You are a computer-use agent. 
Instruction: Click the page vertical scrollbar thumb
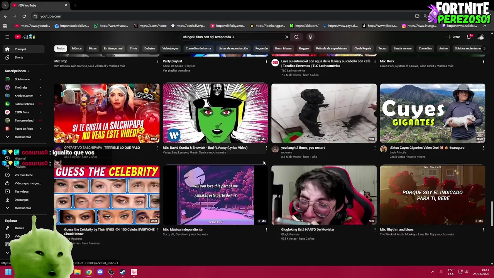point(492,214)
